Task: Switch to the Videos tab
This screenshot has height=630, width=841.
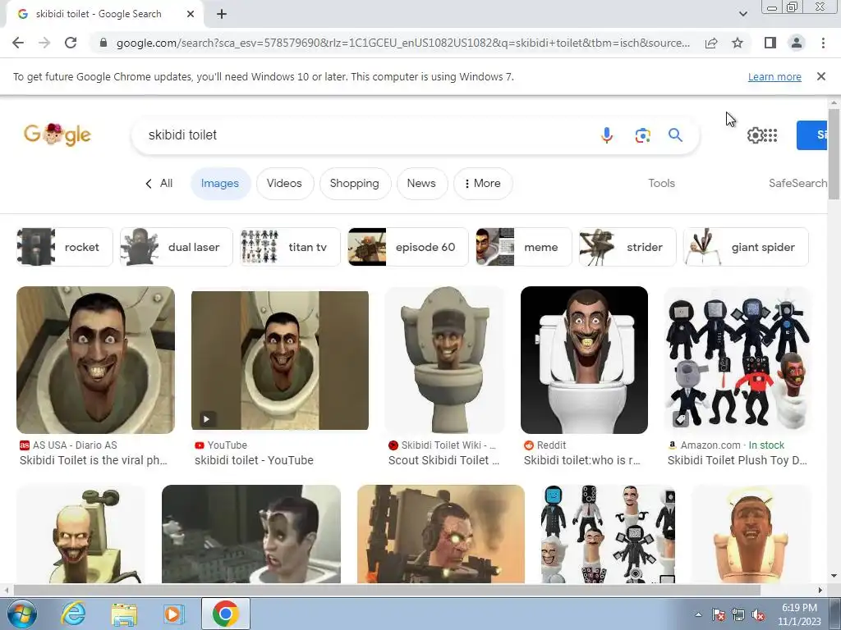Action: pyautogui.click(x=284, y=183)
